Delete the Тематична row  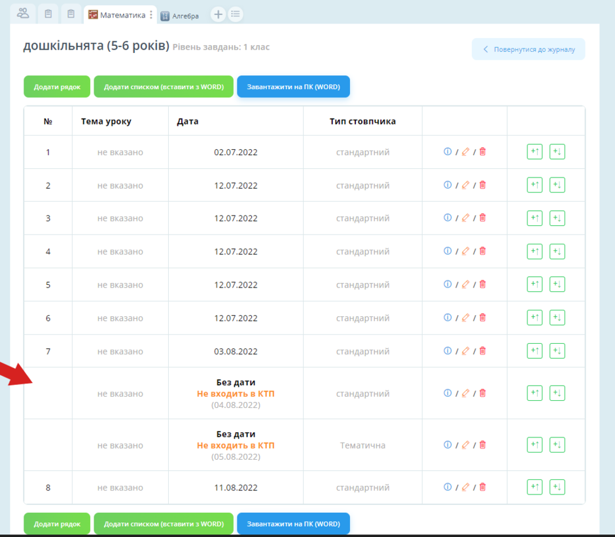point(483,445)
